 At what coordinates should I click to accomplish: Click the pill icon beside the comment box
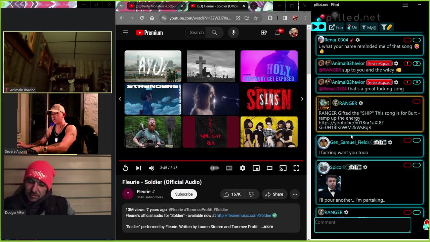(426, 225)
